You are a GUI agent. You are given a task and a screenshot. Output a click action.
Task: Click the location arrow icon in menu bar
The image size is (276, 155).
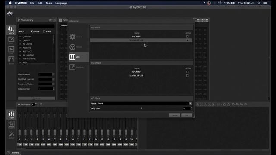point(204,3)
